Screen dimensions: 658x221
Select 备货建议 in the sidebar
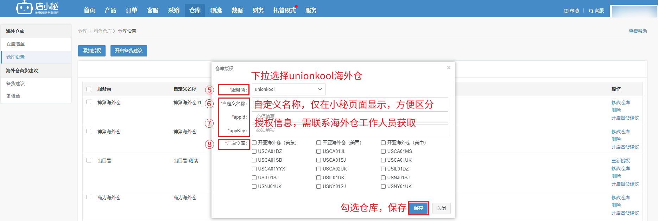click(x=36, y=83)
